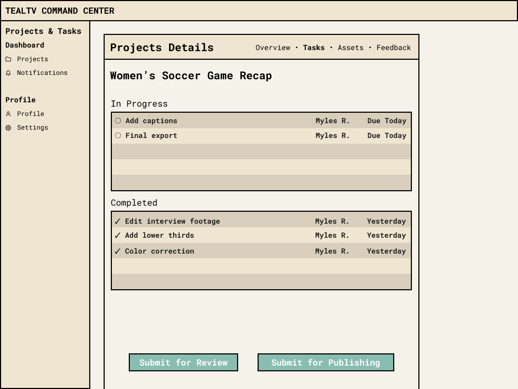Select the Add lower thirds task name
This screenshot has width=518, height=389.
[x=160, y=235]
